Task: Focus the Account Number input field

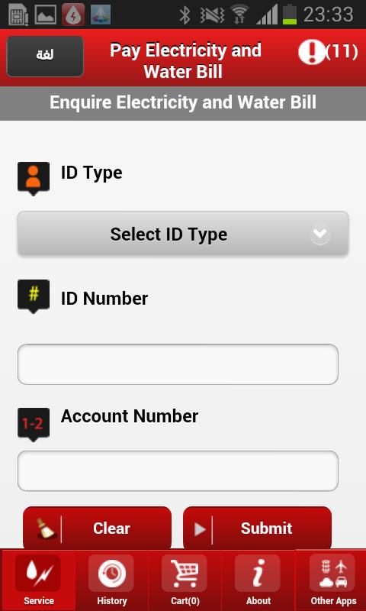Action: click(x=178, y=470)
